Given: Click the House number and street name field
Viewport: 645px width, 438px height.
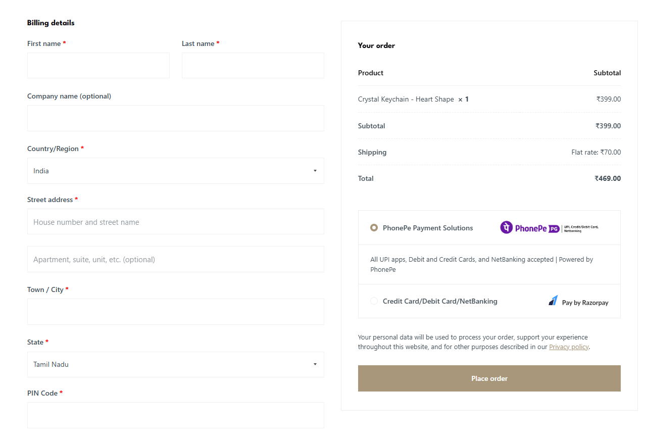Looking at the screenshot, I should pyautogui.click(x=175, y=222).
